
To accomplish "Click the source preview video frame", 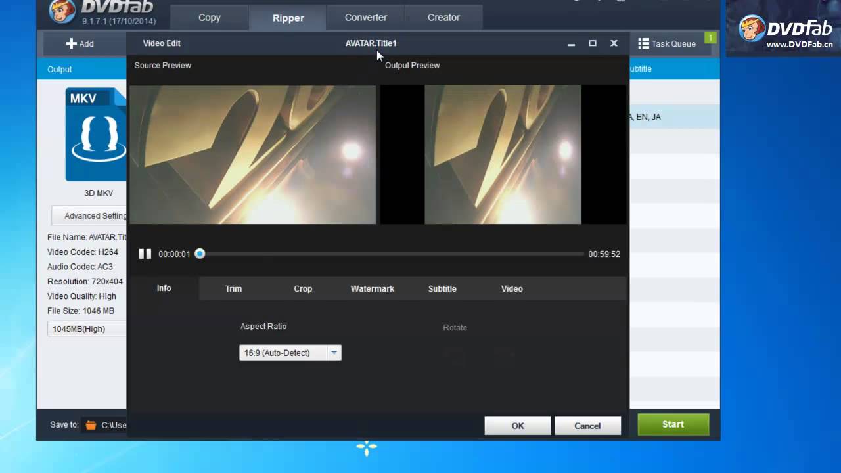I will tap(252, 154).
